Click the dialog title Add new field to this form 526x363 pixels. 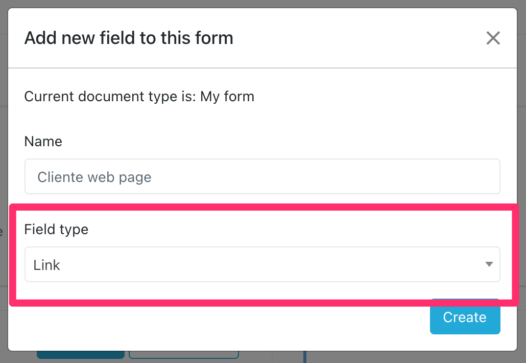point(129,38)
